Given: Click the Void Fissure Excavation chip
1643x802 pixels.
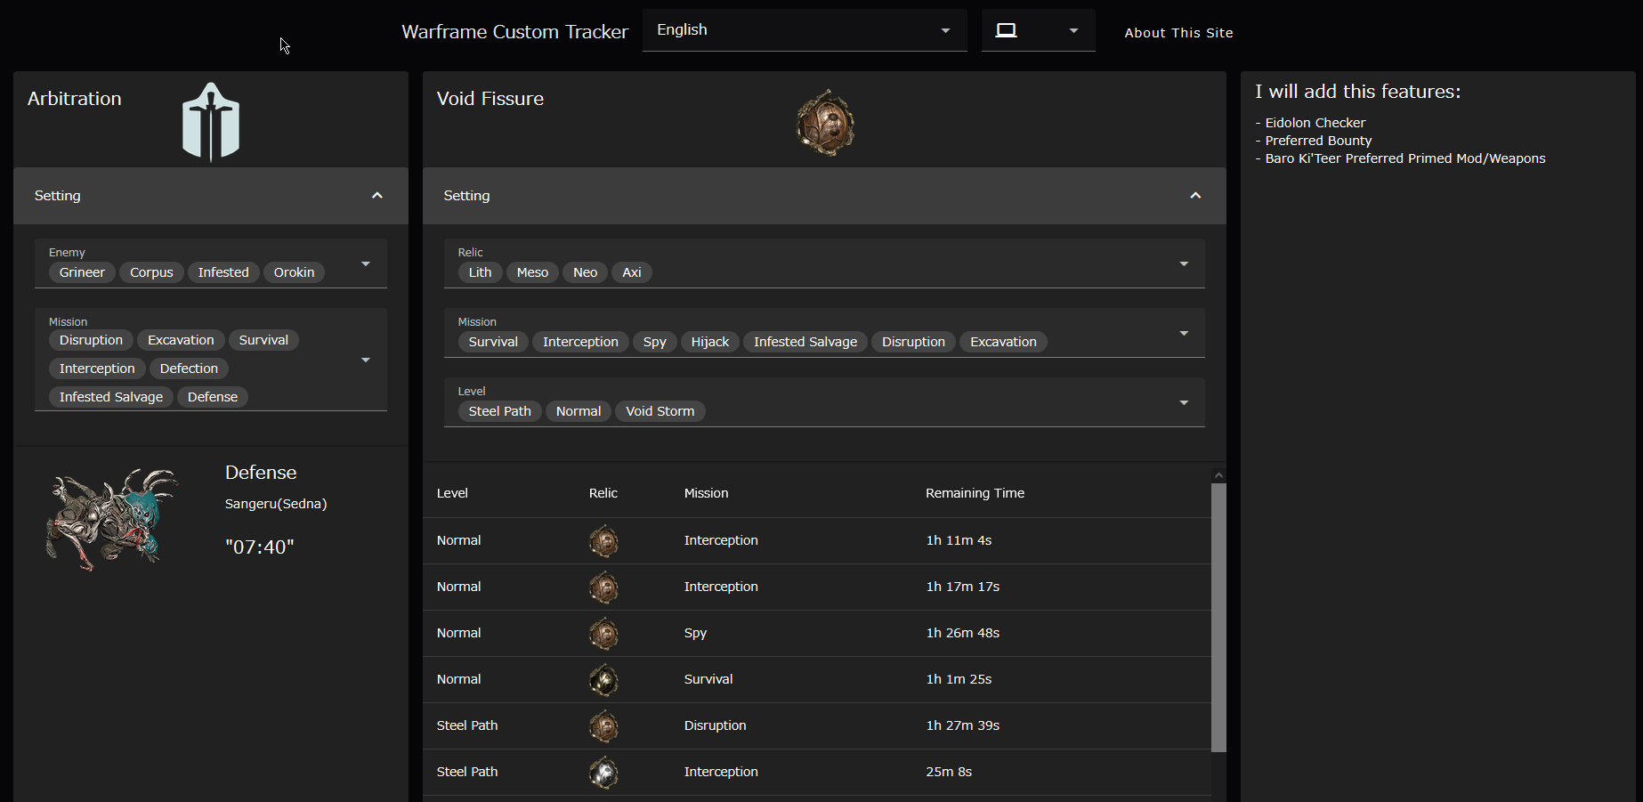Looking at the screenshot, I should coord(1003,342).
